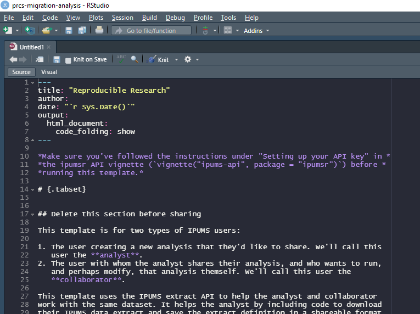This screenshot has height=314, width=420.
Task: Open the Debug menu
Action: pos(175,18)
